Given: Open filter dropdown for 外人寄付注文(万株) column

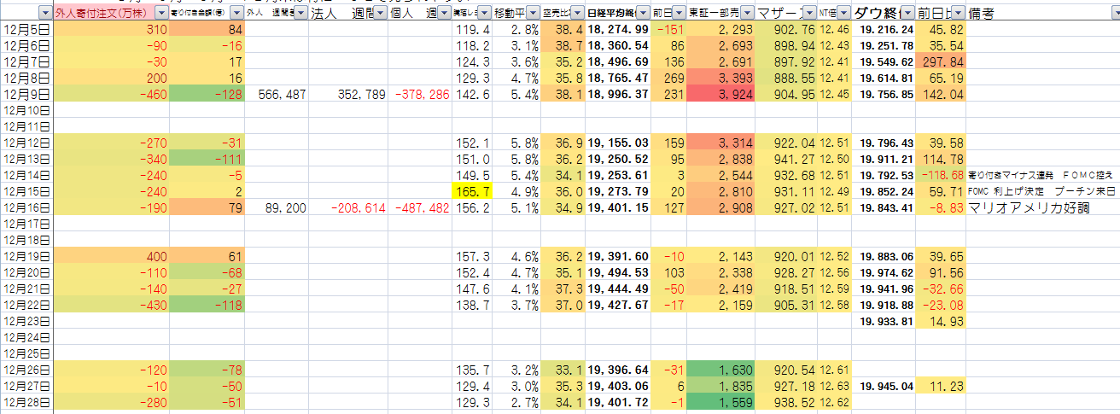Looking at the screenshot, I should coord(161,14).
